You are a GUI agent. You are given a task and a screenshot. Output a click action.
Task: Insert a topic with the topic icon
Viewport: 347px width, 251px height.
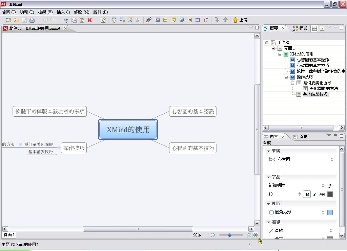(114, 20)
